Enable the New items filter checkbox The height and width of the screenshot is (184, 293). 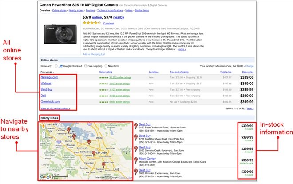[106, 66]
